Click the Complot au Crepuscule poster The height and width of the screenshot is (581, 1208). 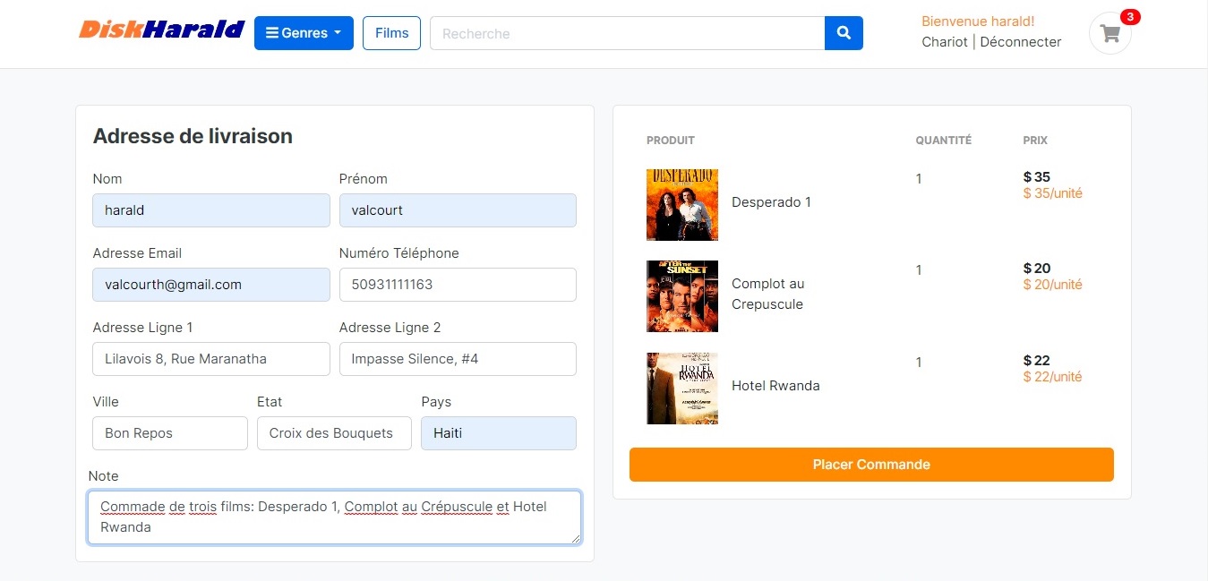point(681,296)
